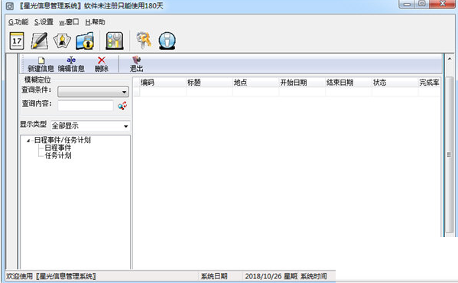Click status bar welcome text 欢迎使用
Viewport: 458px width, 283px height.
tap(19, 276)
